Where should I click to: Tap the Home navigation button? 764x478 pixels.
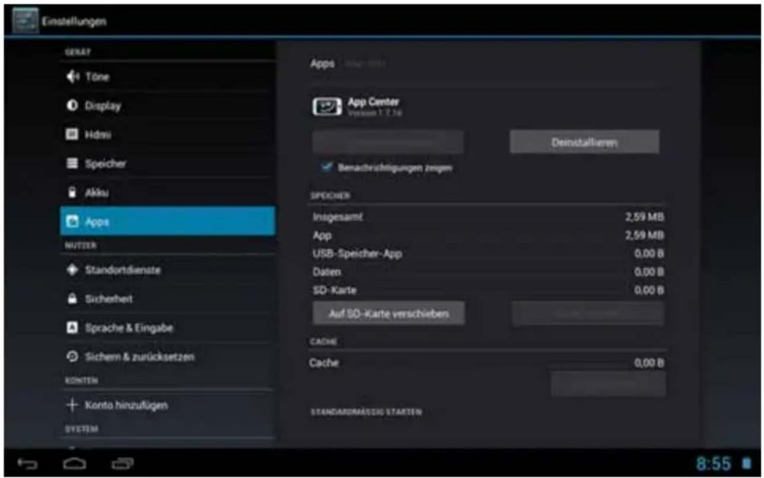click(75, 463)
